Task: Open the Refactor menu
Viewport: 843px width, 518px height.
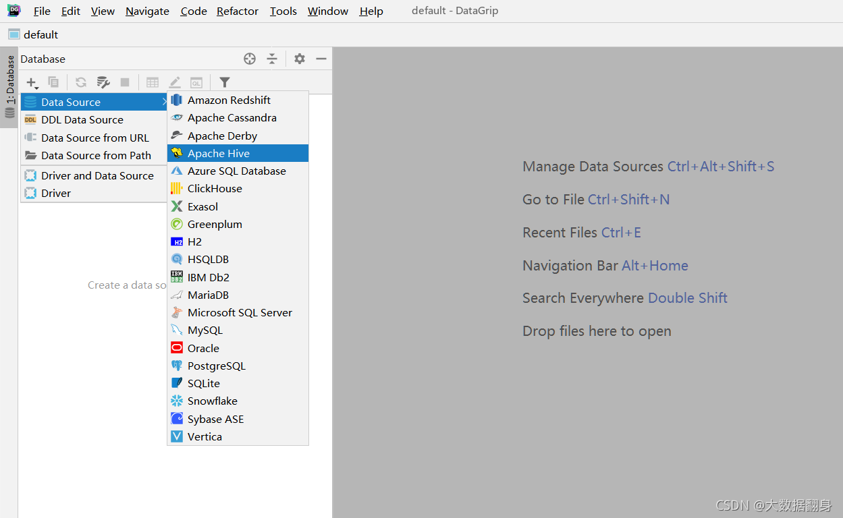Action: tap(238, 11)
